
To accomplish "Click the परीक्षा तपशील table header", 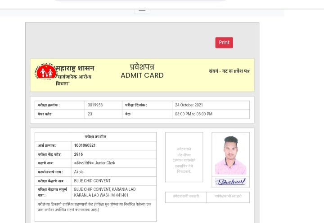I will (x=95, y=137).
